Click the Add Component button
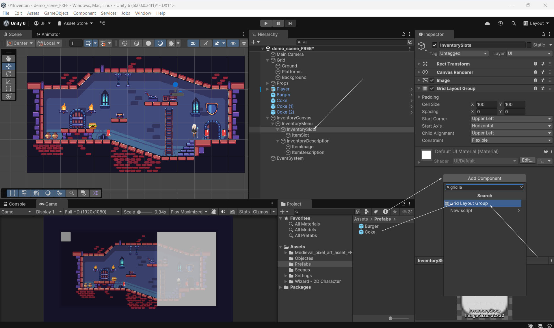This screenshot has height=328, width=554. (484, 178)
